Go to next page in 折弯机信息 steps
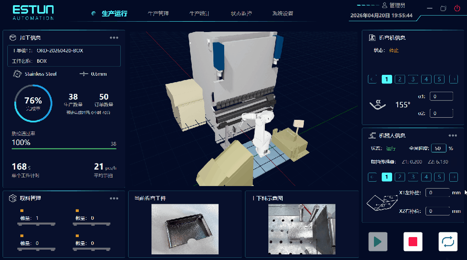 (454, 79)
